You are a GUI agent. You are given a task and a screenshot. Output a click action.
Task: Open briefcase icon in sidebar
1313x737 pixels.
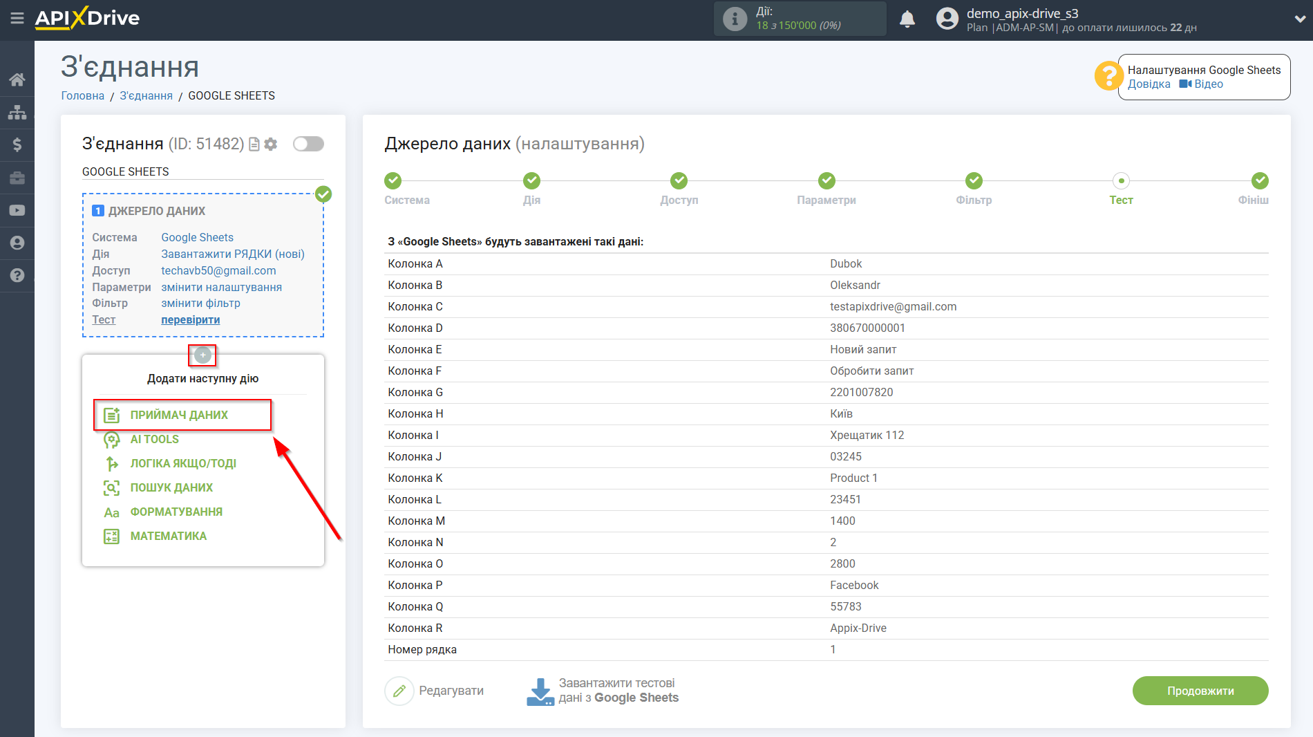17,178
